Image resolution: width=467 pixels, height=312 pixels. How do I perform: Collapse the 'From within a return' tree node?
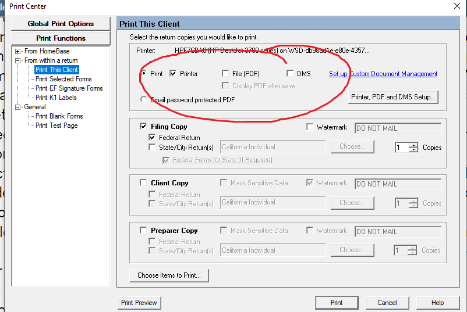pyautogui.click(x=18, y=60)
